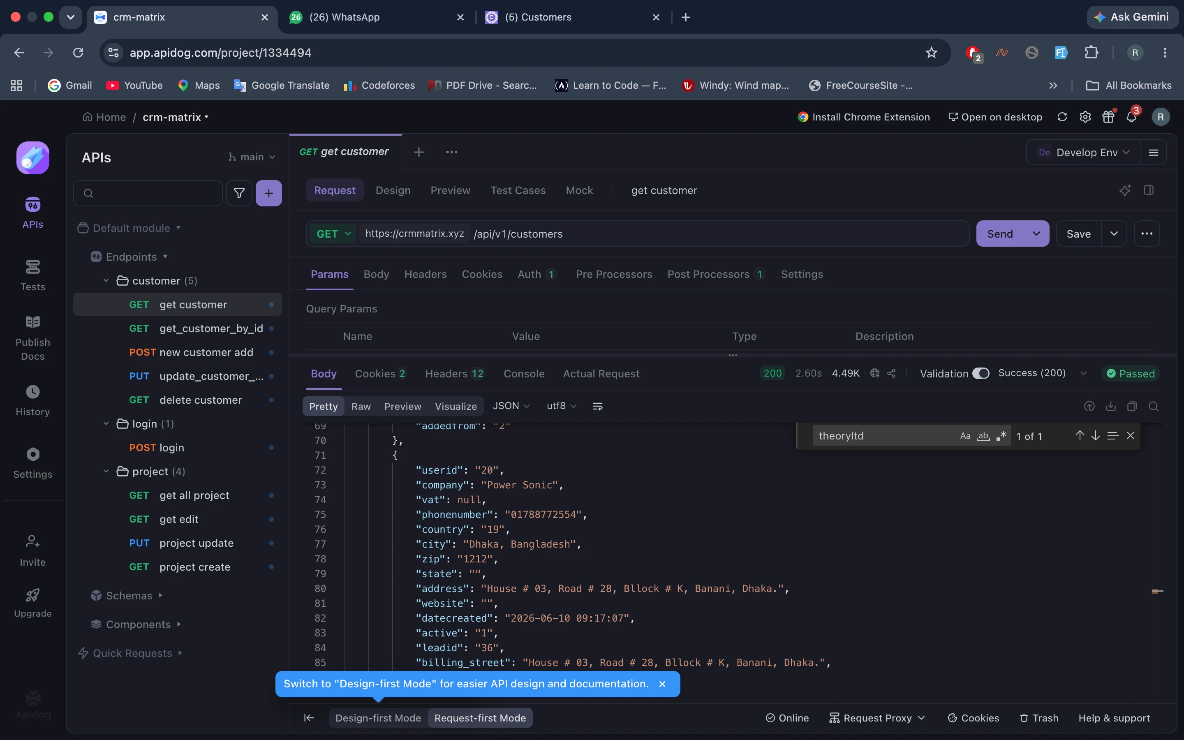
Task: Open notifications bell with badge 3
Action: pos(1132,117)
